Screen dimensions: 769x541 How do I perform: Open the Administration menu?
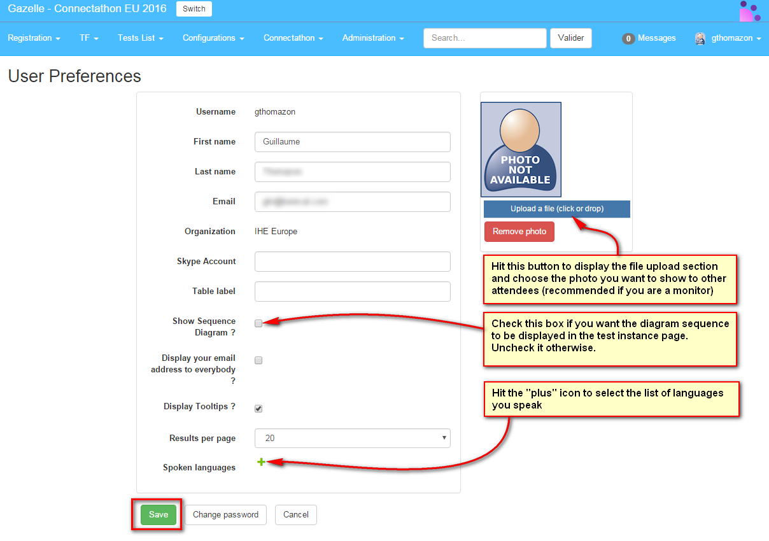click(372, 38)
